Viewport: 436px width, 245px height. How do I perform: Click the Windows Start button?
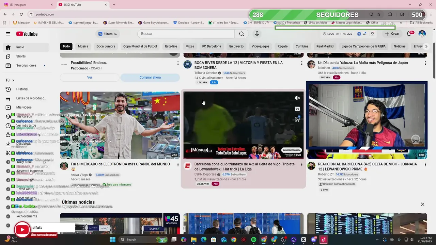(x=113, y=240)
